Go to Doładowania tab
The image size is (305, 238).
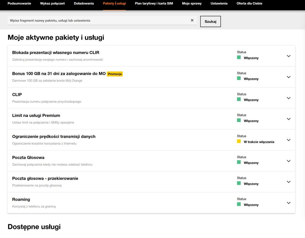pos(84,3)
